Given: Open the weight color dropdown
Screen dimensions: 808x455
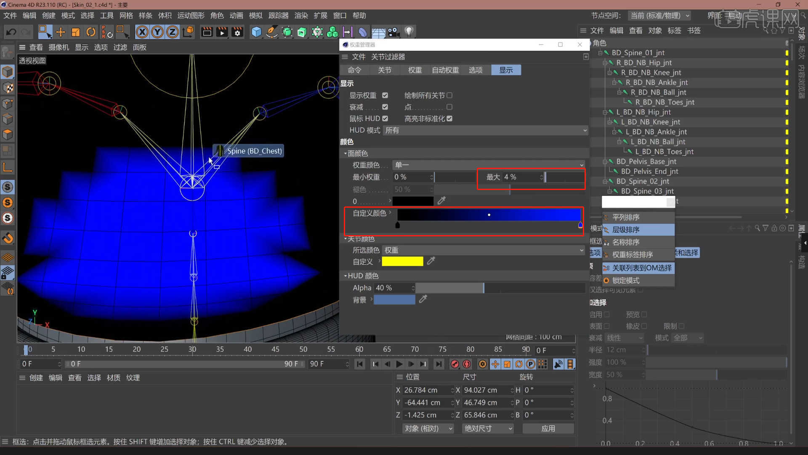Looking at the screenshot, I should (489, 165).
